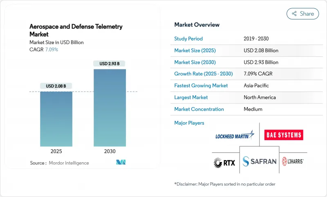Click the Source: Mordor Intelligence text
Image resolution: width=327 pixels, height=197 pixels.
coord(59,163)
